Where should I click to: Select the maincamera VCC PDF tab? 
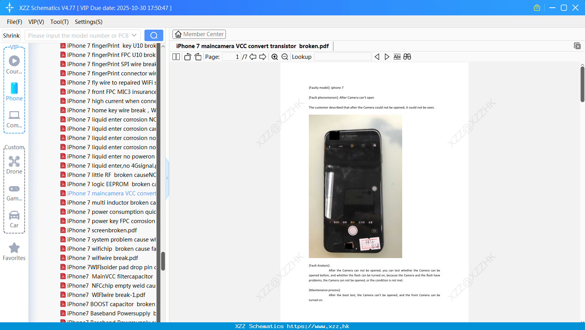(x=252, y=46)
